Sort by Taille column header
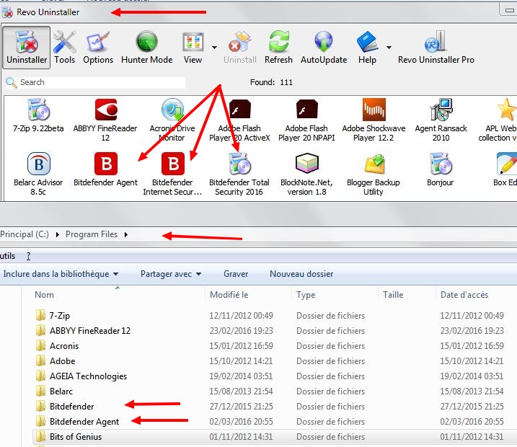 [393, 295]
